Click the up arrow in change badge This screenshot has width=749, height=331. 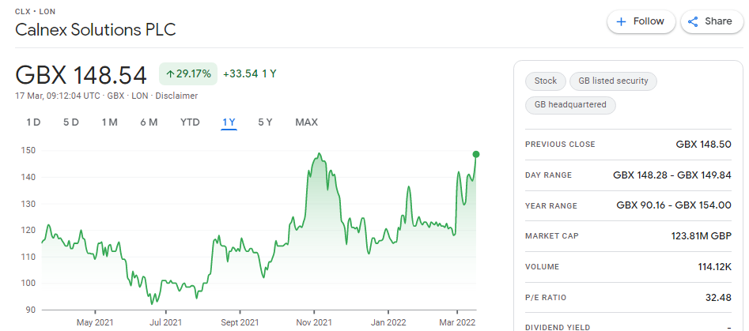pos(169,74)
